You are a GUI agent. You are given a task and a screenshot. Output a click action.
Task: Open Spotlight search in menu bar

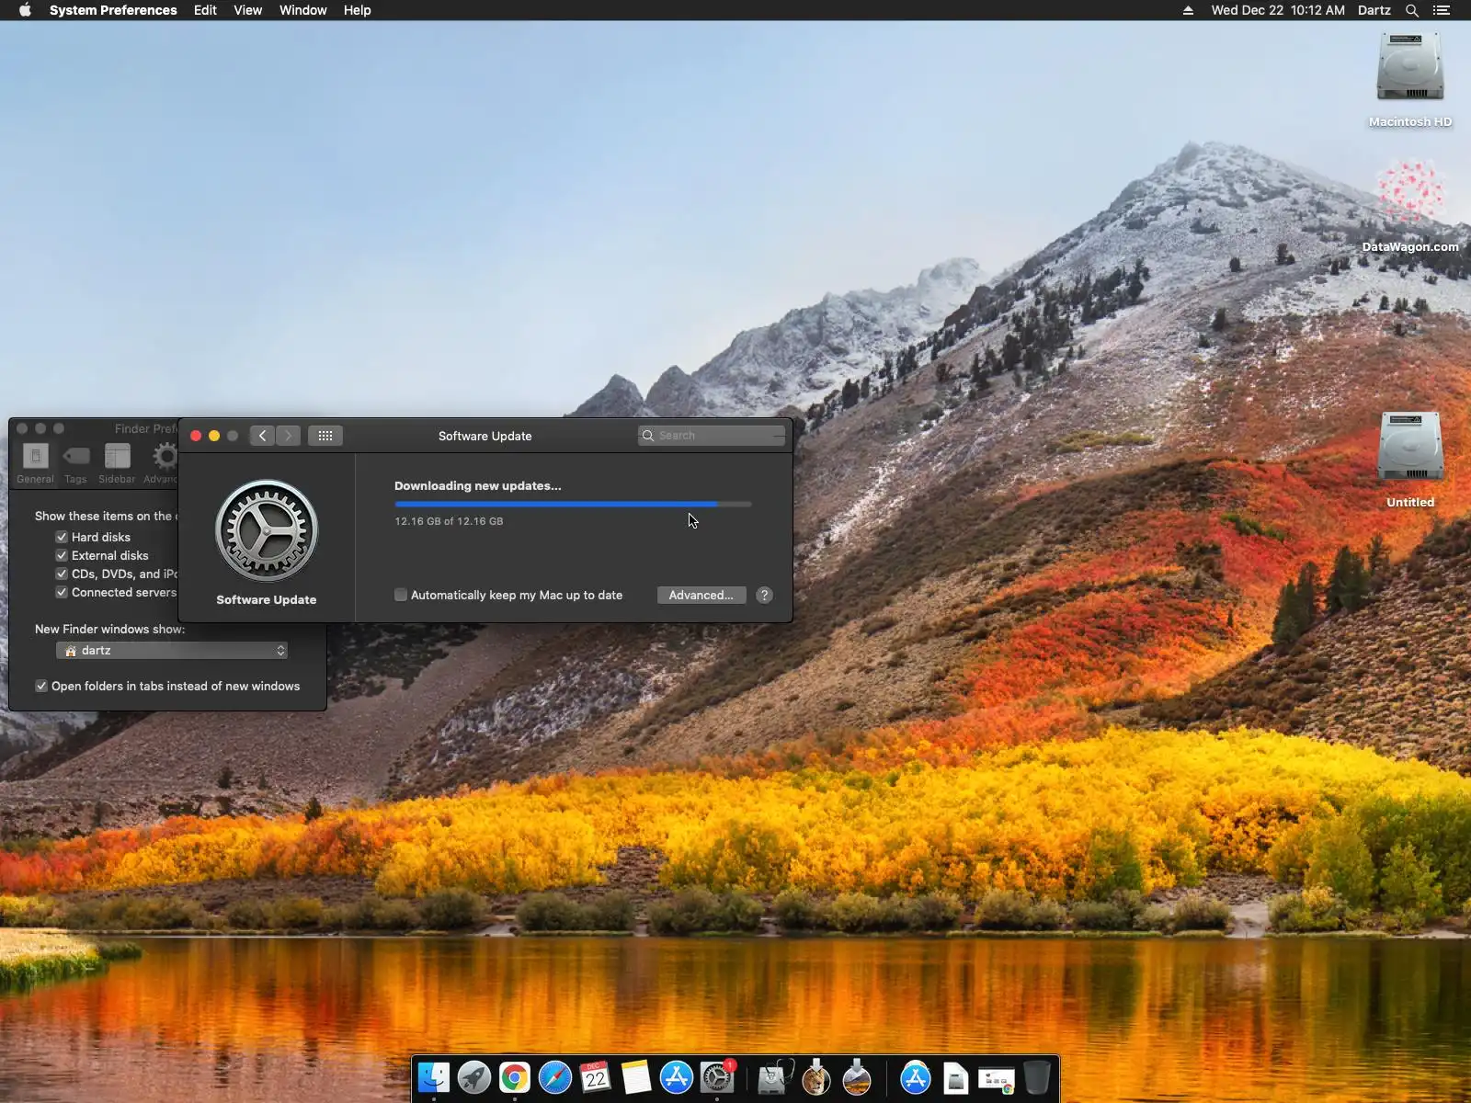[x=1412, y=10]
